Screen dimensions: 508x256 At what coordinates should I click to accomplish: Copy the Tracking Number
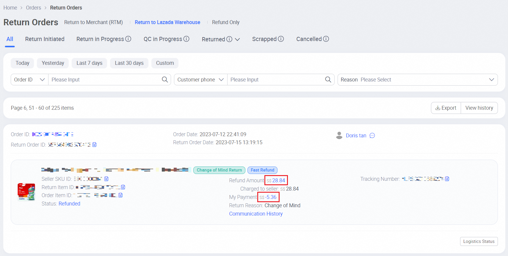pos(447,179)
